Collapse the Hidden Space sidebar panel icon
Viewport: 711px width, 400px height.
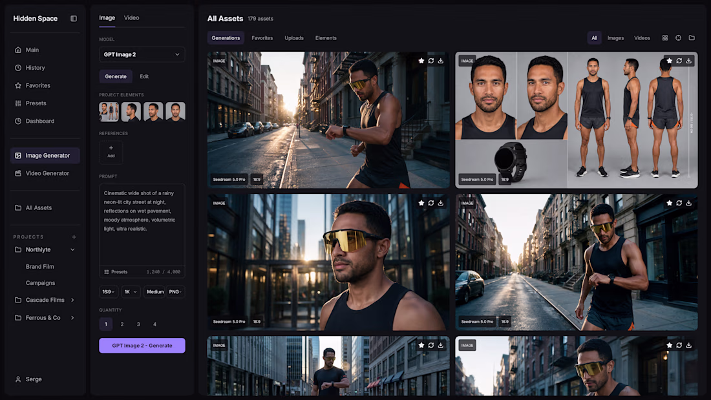pyautogui.click(x=74, y=19)
